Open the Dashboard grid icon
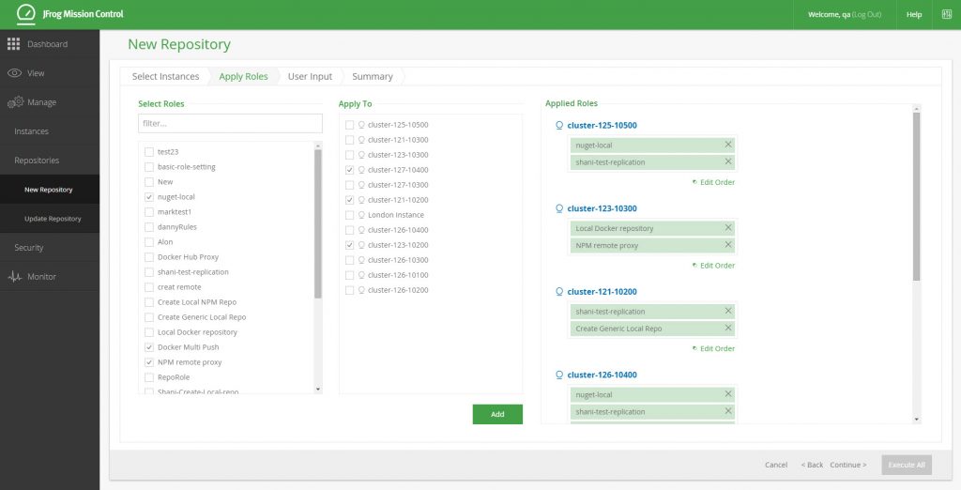The image size is (961, 490). point(14,44)
